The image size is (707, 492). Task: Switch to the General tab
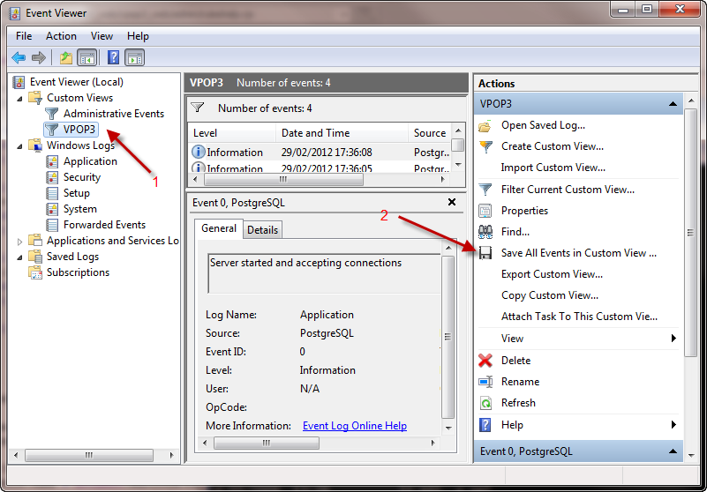(x=219, y=228)
